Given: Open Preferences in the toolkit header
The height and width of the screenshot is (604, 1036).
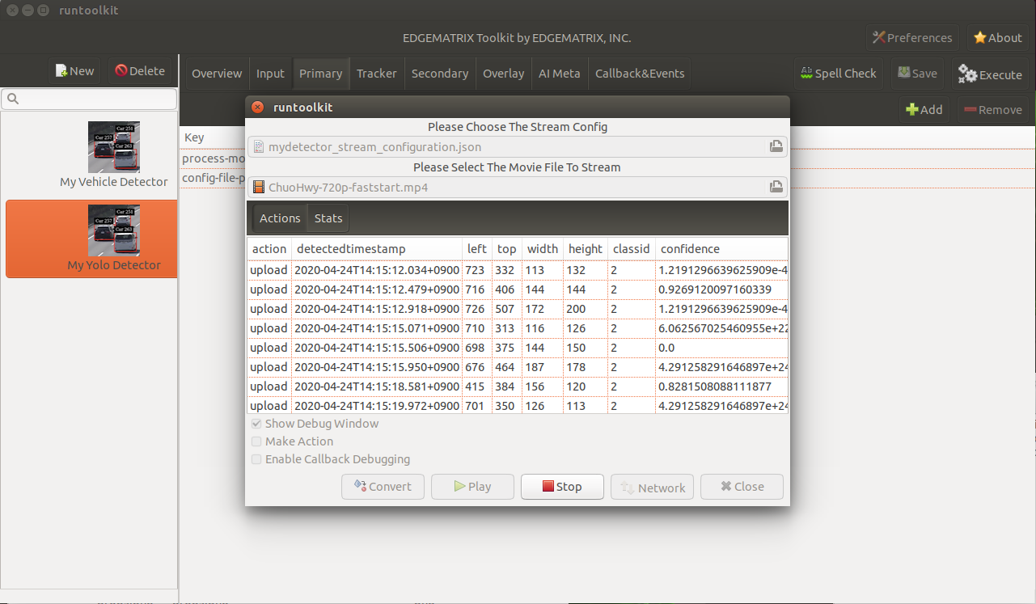Looking at the screenshot, I should tap(912, 38).
